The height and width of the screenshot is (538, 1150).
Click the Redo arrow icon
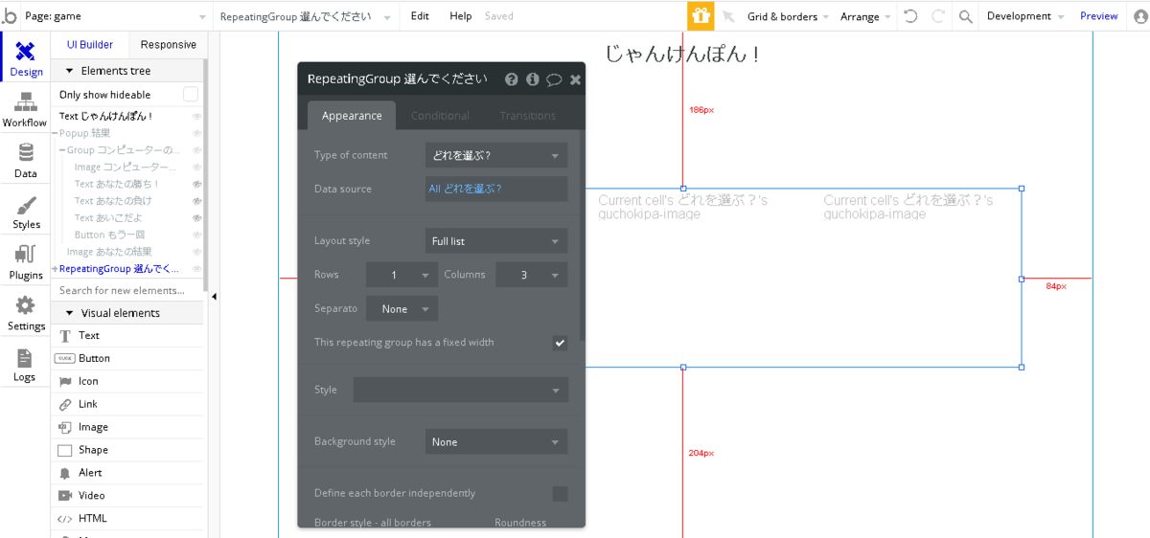coord(938,16)
